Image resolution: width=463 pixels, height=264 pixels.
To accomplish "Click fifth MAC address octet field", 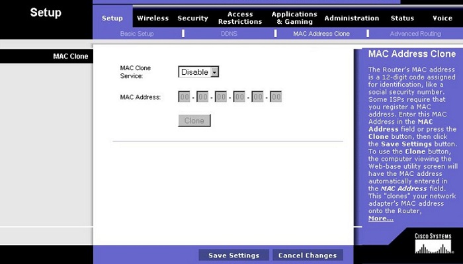I will pyautogui.click(x=257, y=97).
